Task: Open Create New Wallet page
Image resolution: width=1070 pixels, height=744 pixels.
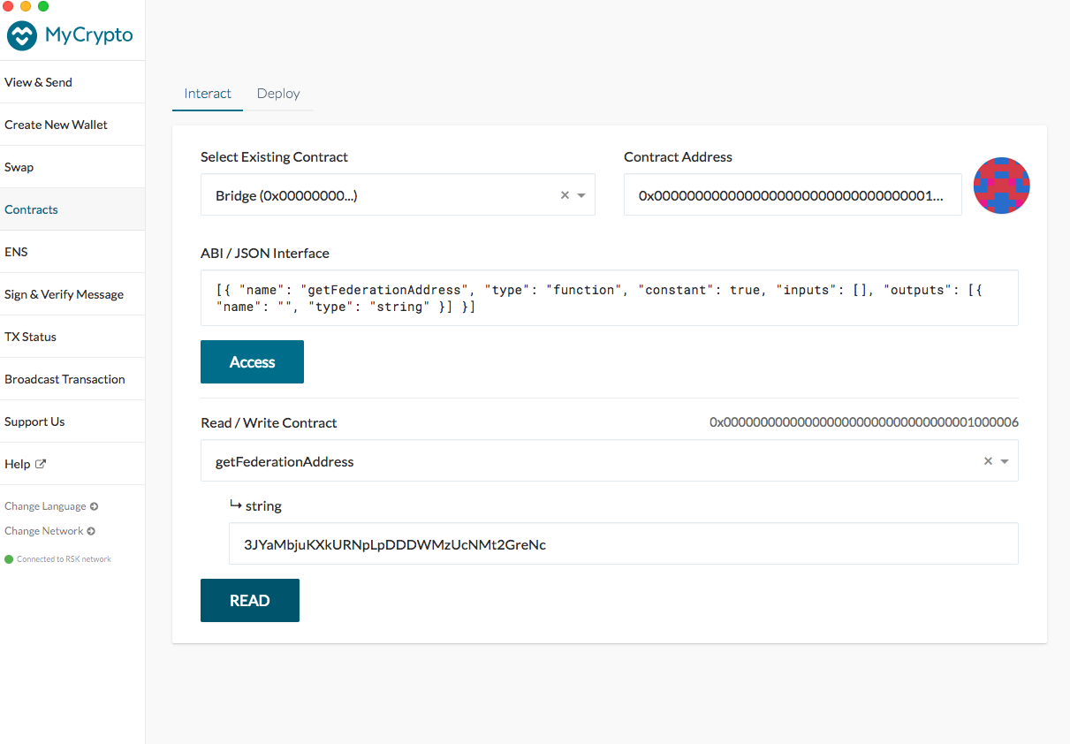Action: tap(72, 125)
